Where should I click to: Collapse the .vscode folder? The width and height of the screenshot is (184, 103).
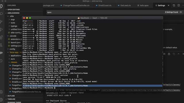[13, 36]
